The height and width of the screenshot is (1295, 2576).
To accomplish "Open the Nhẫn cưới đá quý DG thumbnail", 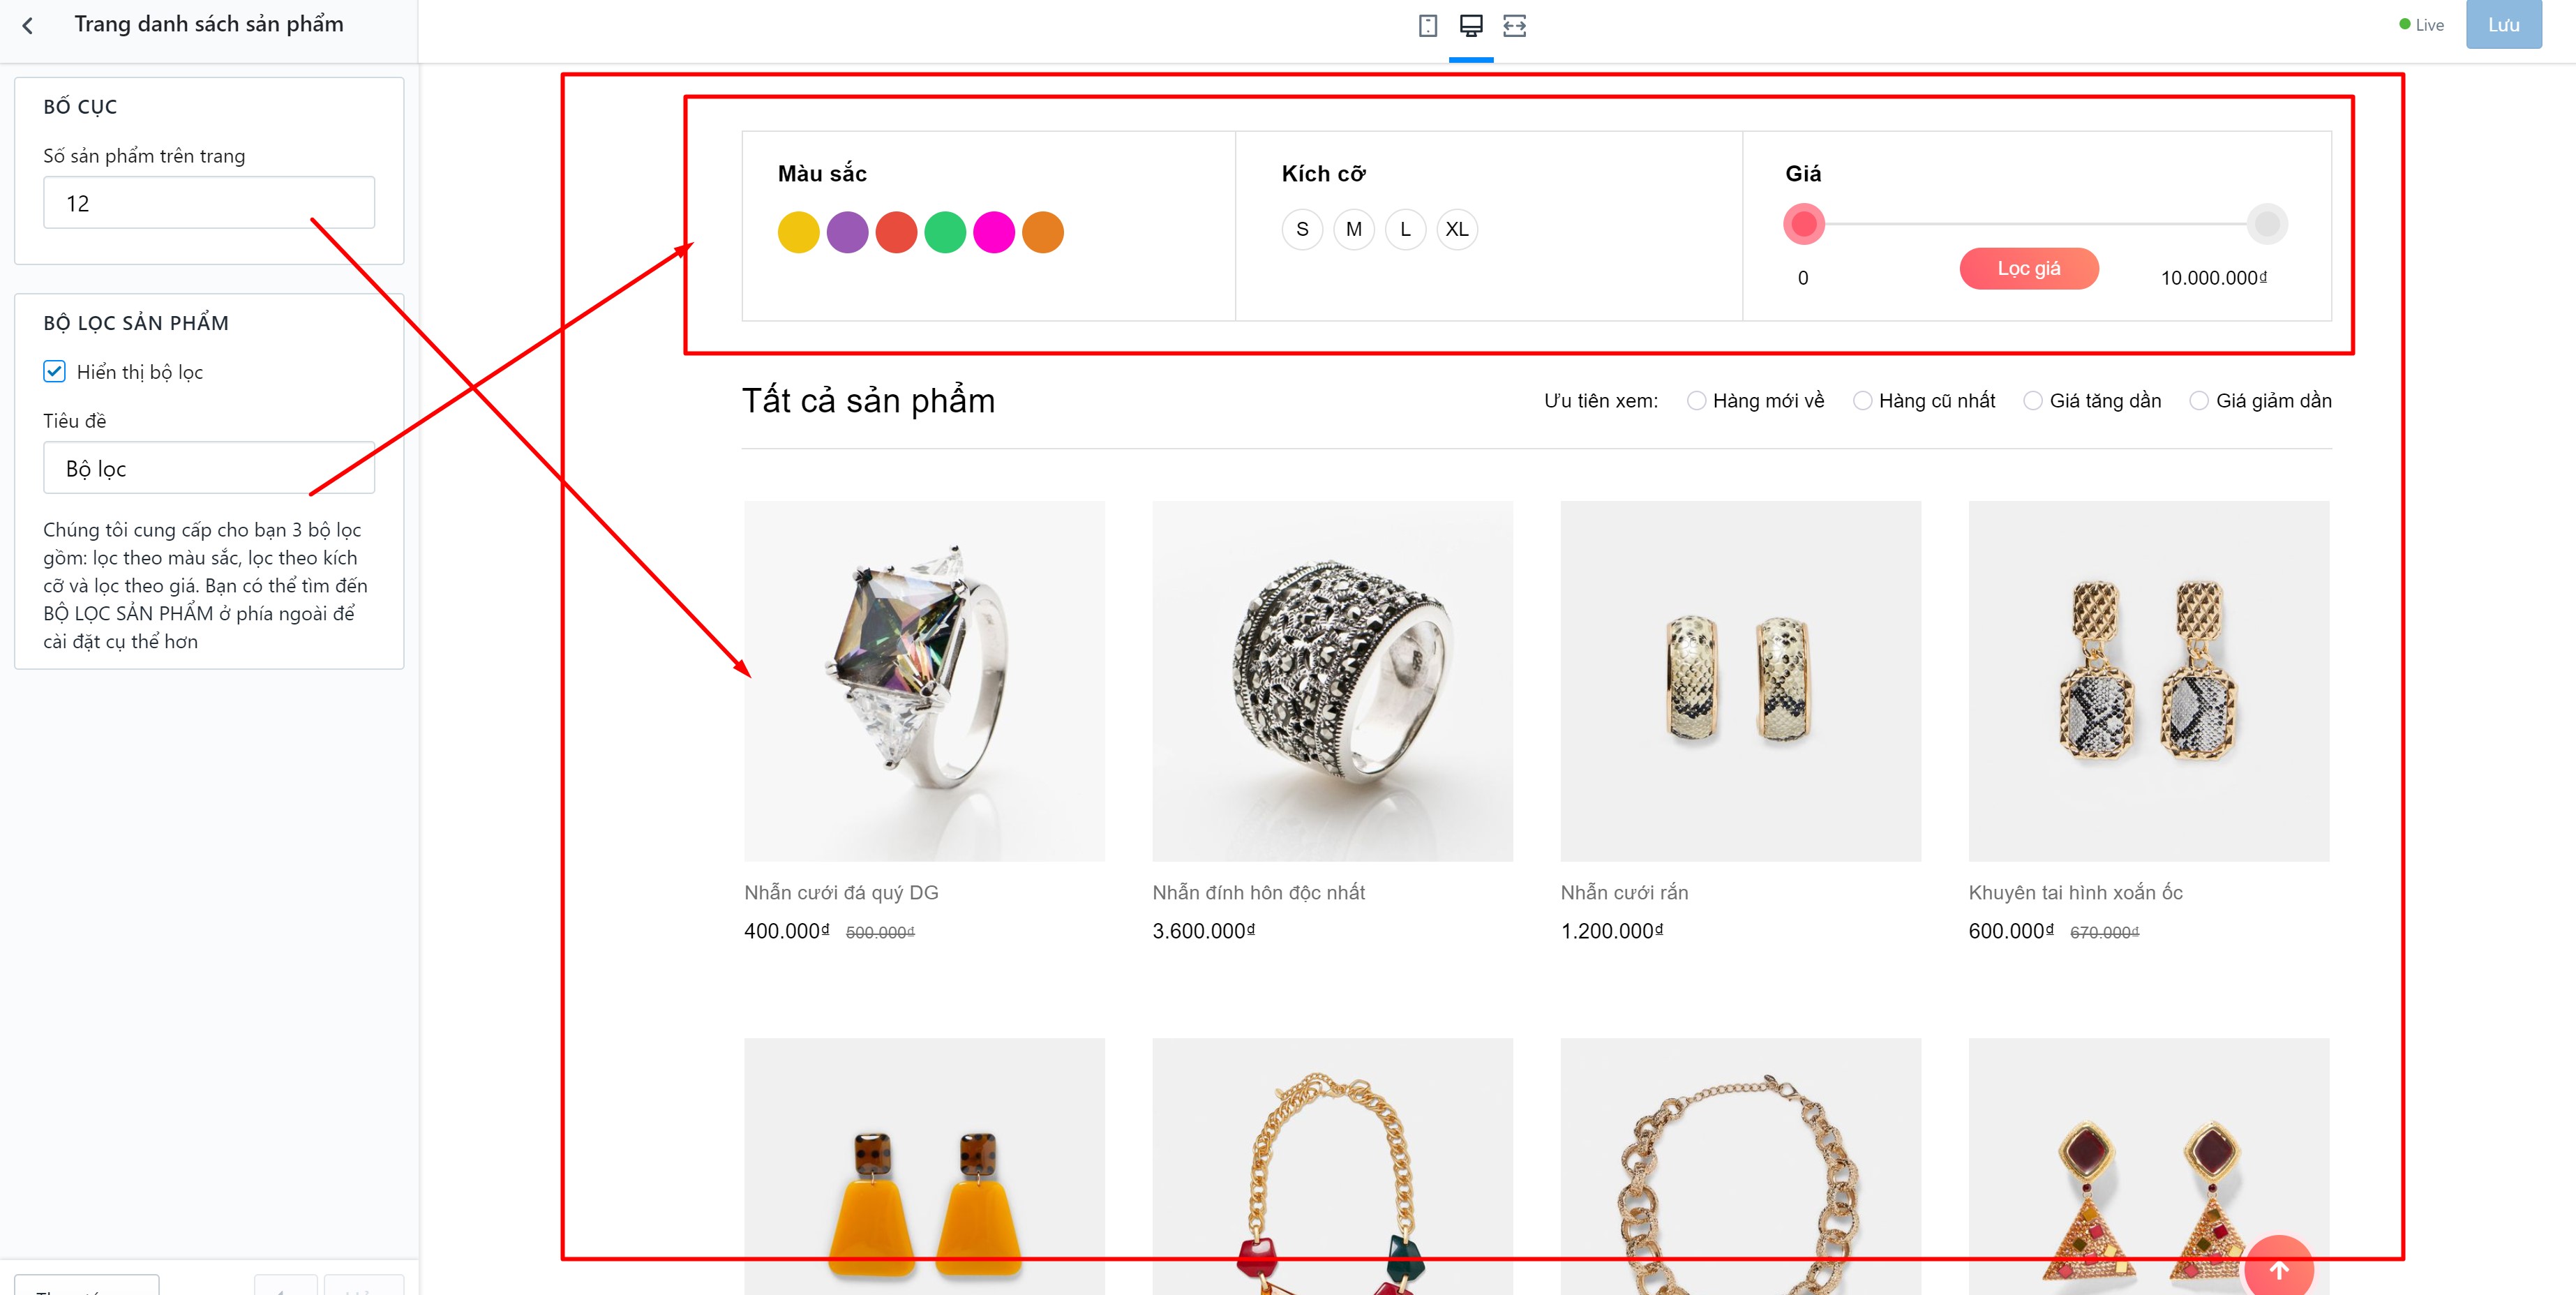I will click(924, 681).
